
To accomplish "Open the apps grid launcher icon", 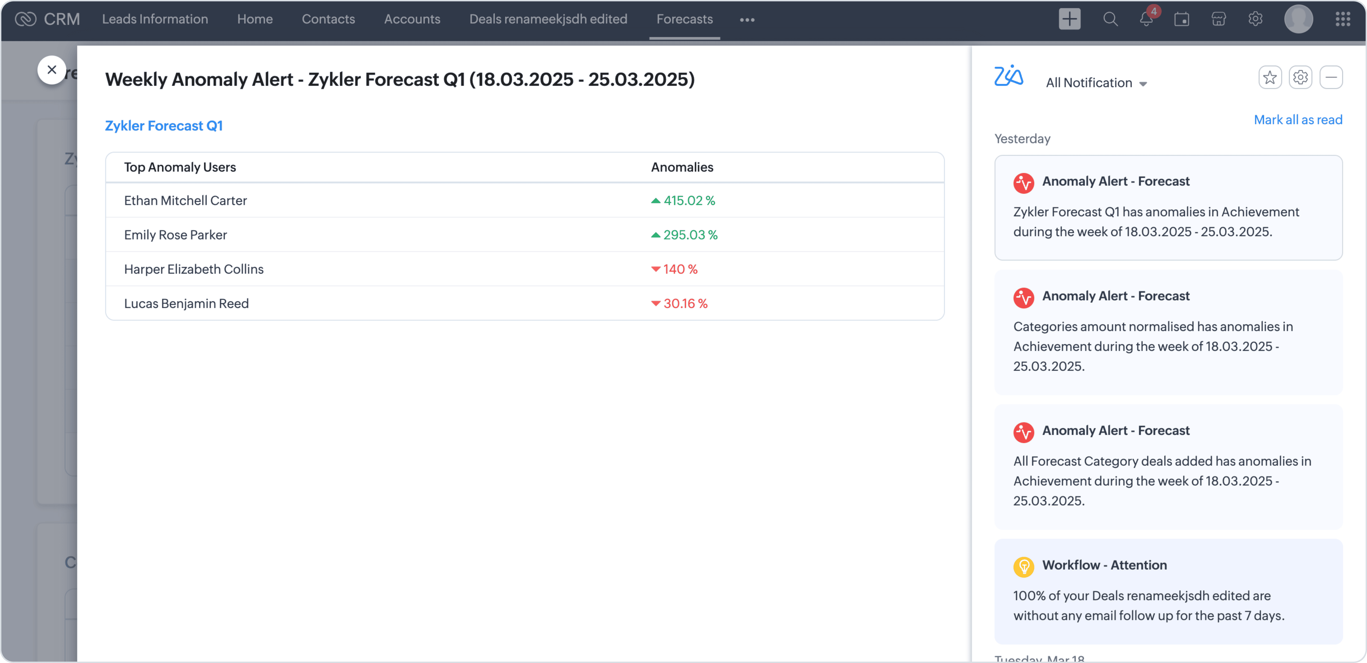I will tap(1343, 19).
